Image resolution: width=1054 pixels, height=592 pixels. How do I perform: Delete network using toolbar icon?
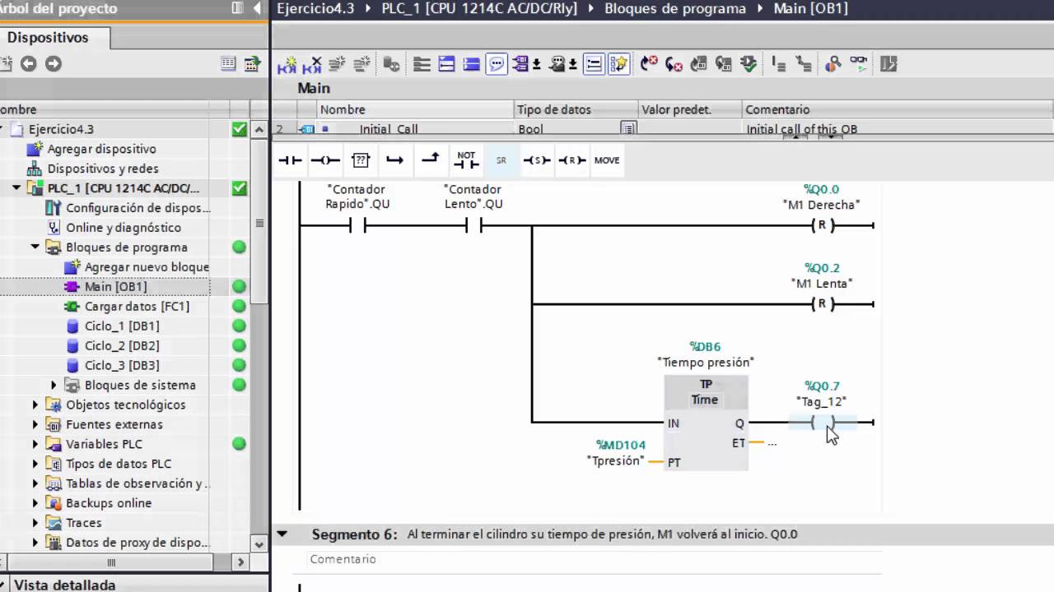click(x=312, y=64)
